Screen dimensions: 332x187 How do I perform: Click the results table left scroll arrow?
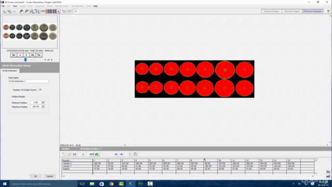click(64, 176)
